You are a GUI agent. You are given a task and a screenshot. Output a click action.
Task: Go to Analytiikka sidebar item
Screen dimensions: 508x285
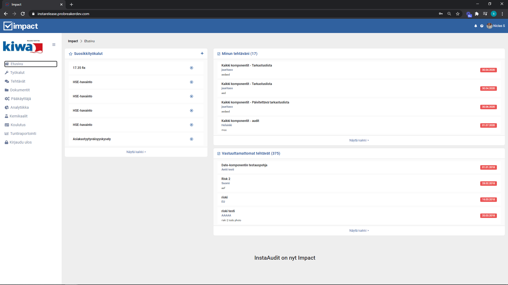click(x=19, y=107)
